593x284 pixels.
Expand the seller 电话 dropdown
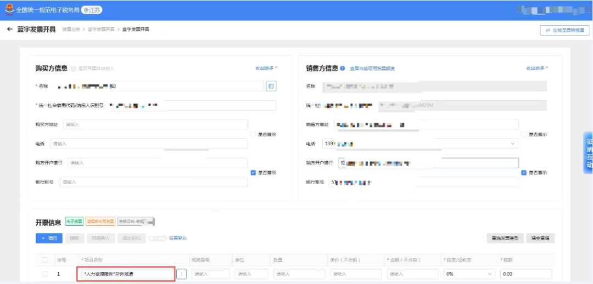pos(513,144)
